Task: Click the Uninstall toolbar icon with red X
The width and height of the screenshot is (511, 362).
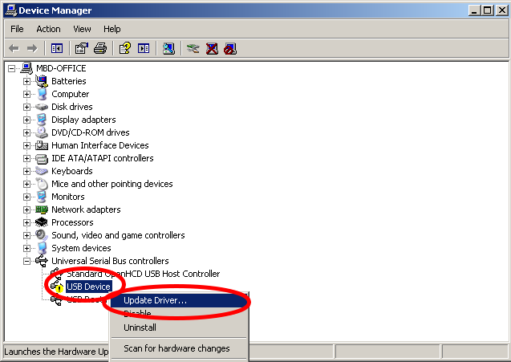Action: point(212,48)
